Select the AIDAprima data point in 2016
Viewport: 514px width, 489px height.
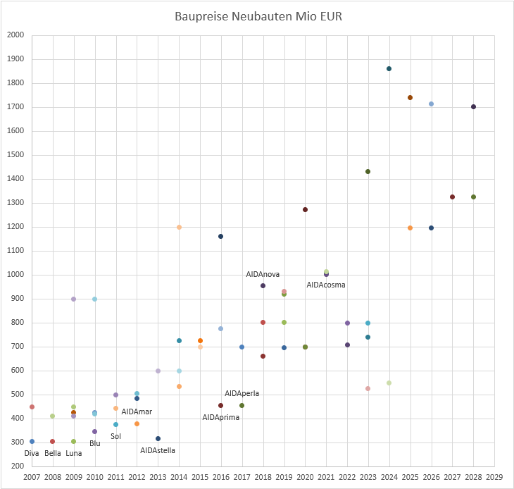[x=220, y=405]
